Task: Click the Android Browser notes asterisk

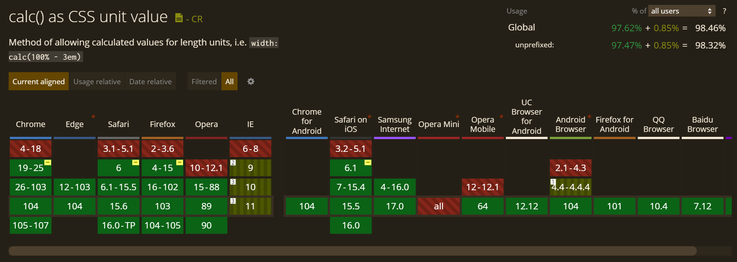Action: pyautogui.click(x=589, y=117)
